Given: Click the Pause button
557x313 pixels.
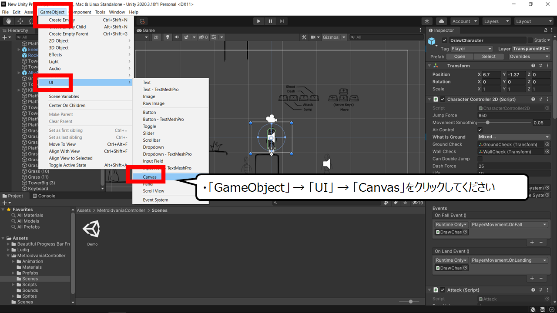Looking at the screenshot, I should tap(271, 21).
